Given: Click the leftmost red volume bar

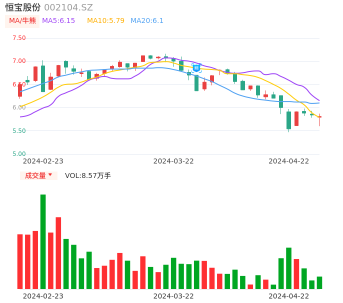Looking at the screenshot, I should pos(20,261).
